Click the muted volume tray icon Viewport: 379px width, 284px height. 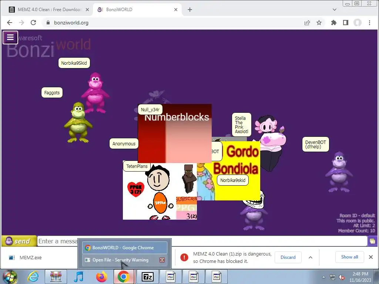(x=342, y=277)
